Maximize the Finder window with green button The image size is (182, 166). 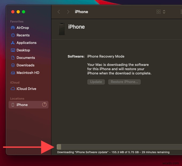point(24,12)
